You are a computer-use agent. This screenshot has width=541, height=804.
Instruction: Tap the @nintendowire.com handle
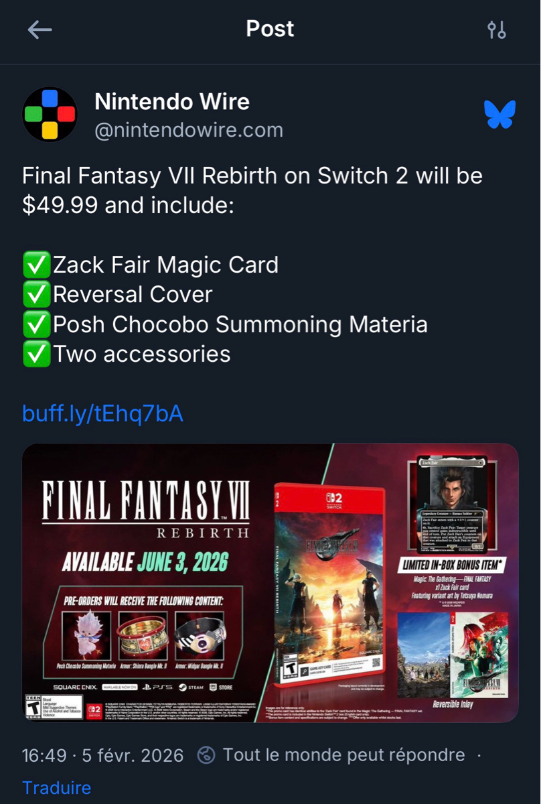(x=189, y=130)
